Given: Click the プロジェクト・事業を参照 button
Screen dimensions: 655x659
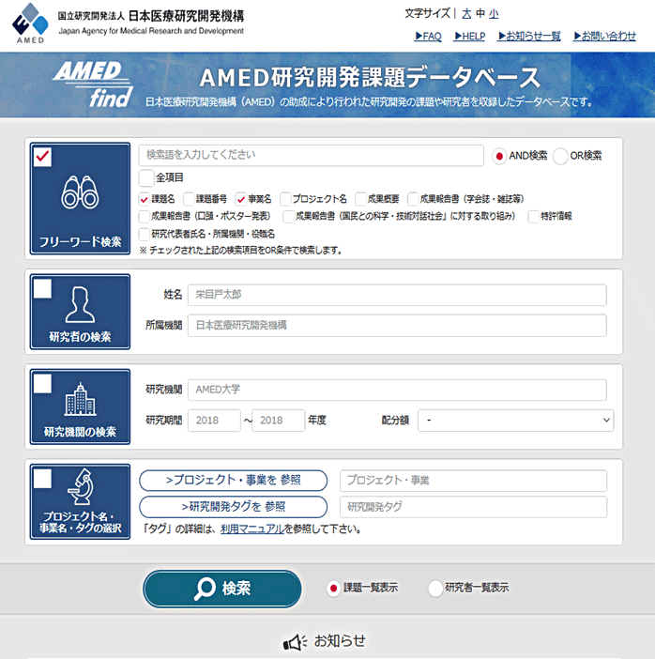Looking at the screenshot, I should click(x=233, y=481).
